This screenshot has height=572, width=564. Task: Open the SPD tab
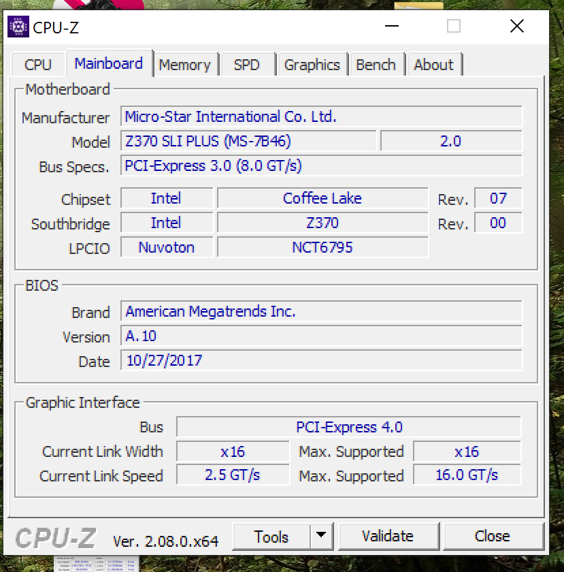[x=247, y=65]
